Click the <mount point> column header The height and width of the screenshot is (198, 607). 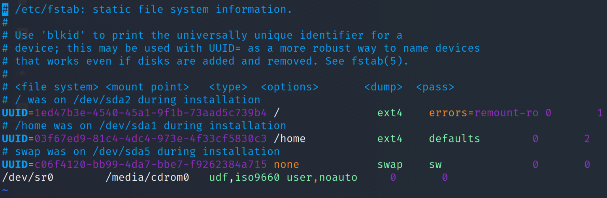click(147, 87)
